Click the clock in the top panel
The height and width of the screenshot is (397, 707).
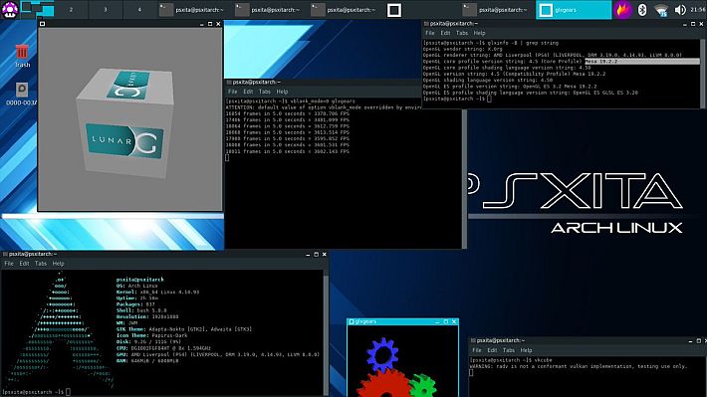point(698,10)
